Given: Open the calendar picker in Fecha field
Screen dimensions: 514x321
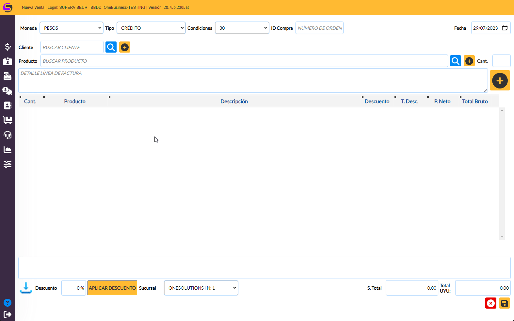Looking at the screenshot, I should (505, 28).
